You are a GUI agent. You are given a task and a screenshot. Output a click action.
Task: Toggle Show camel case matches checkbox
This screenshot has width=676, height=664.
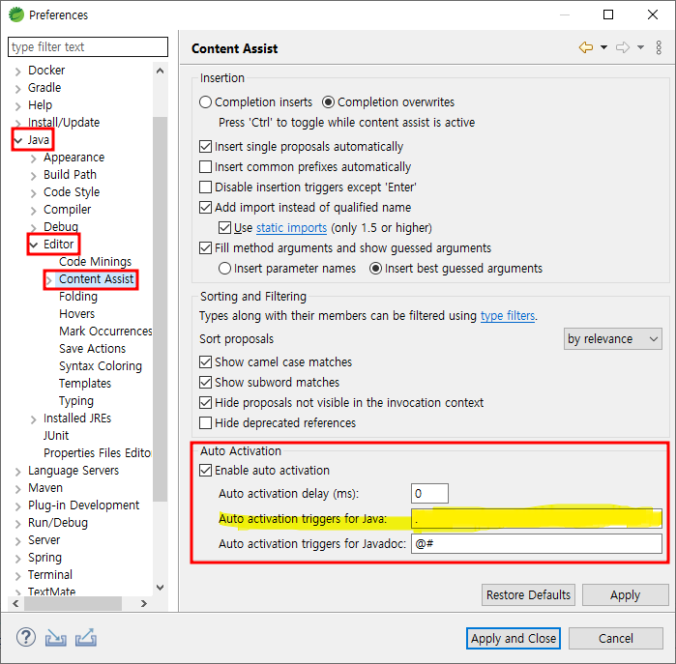point(206,361)
